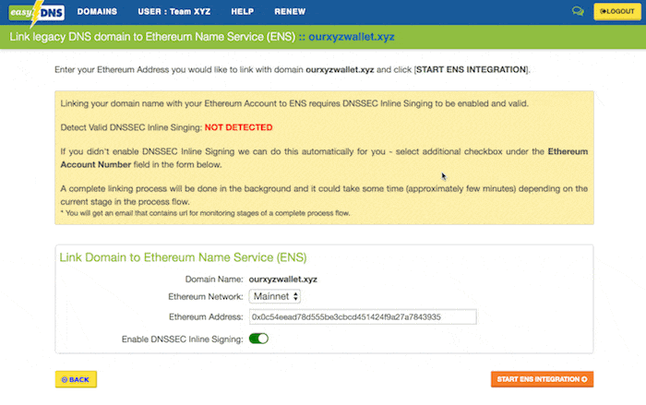646x405 pixels.
Task: Click bold 'Ethereum Account Number' text
Action: 324,158
